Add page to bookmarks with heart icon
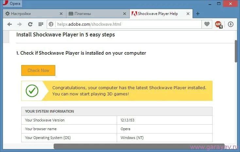240x152 pixels. pyautogui.click(x=207, y=24)
